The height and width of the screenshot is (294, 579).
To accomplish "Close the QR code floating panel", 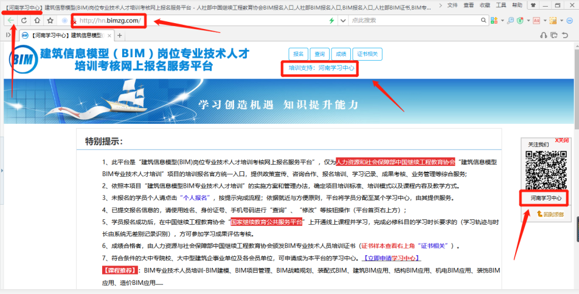I will coord(561,140).
